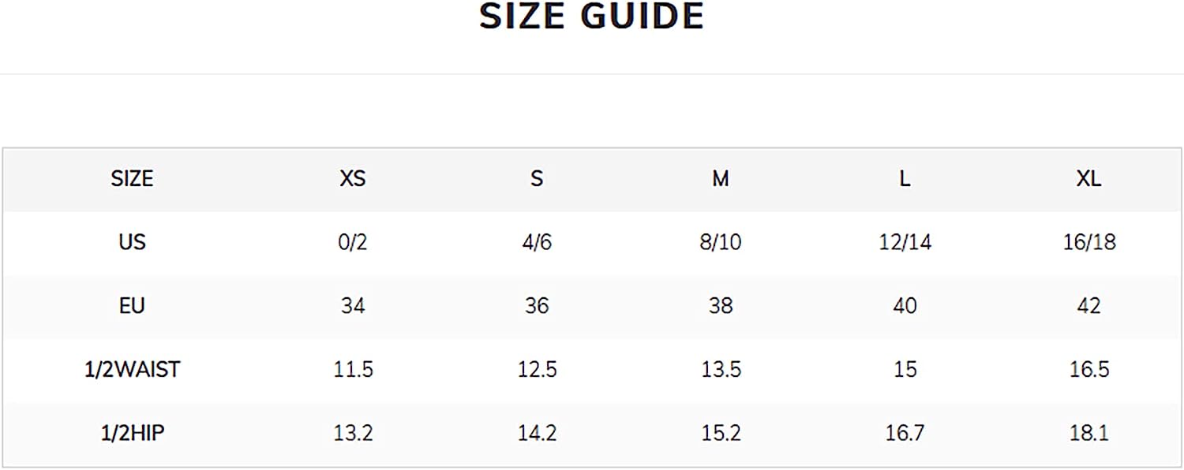Click waist value 11.5

click(x=353, y=369)
